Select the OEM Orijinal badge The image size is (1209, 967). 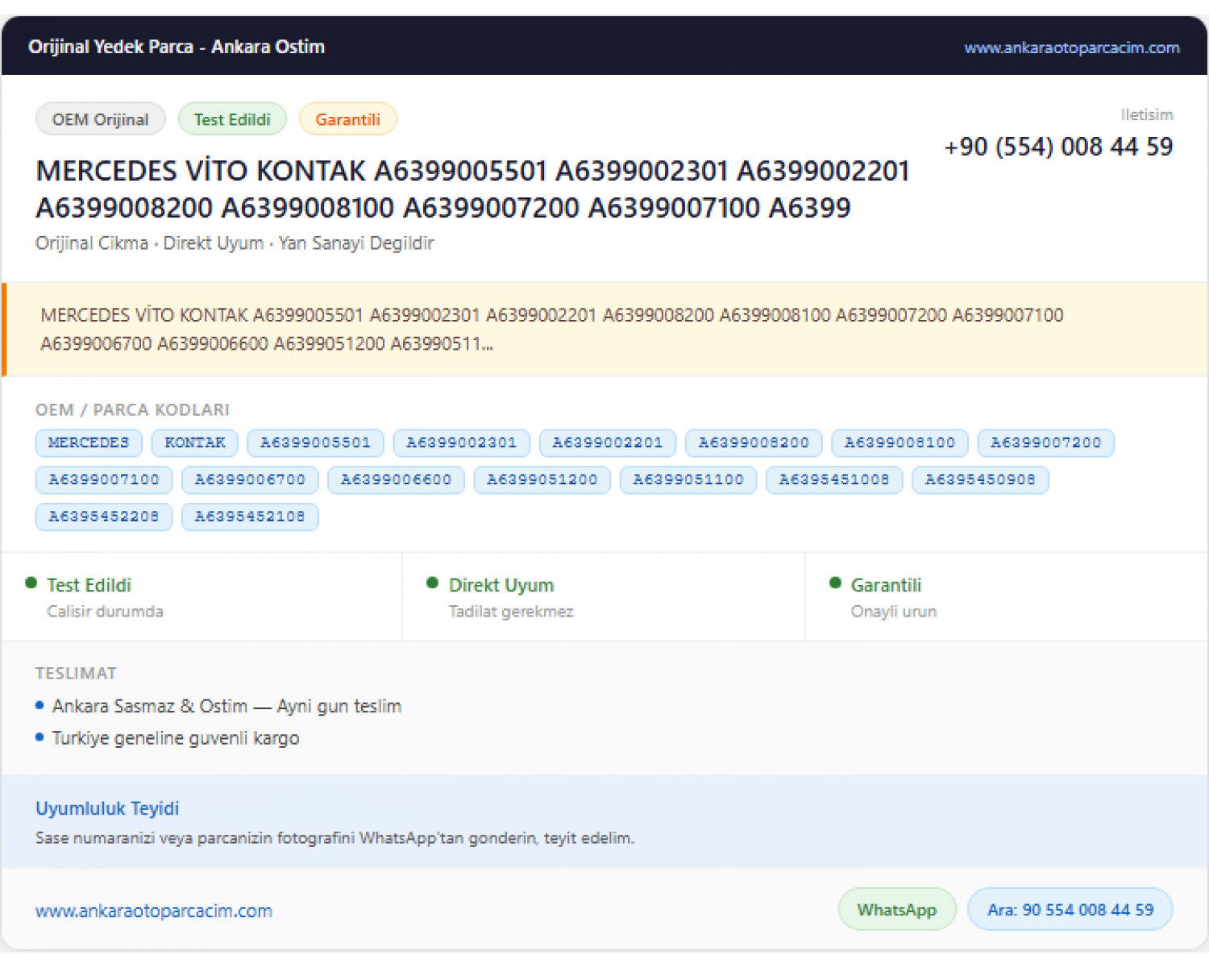pyautogui.click(x=101, y=119)
